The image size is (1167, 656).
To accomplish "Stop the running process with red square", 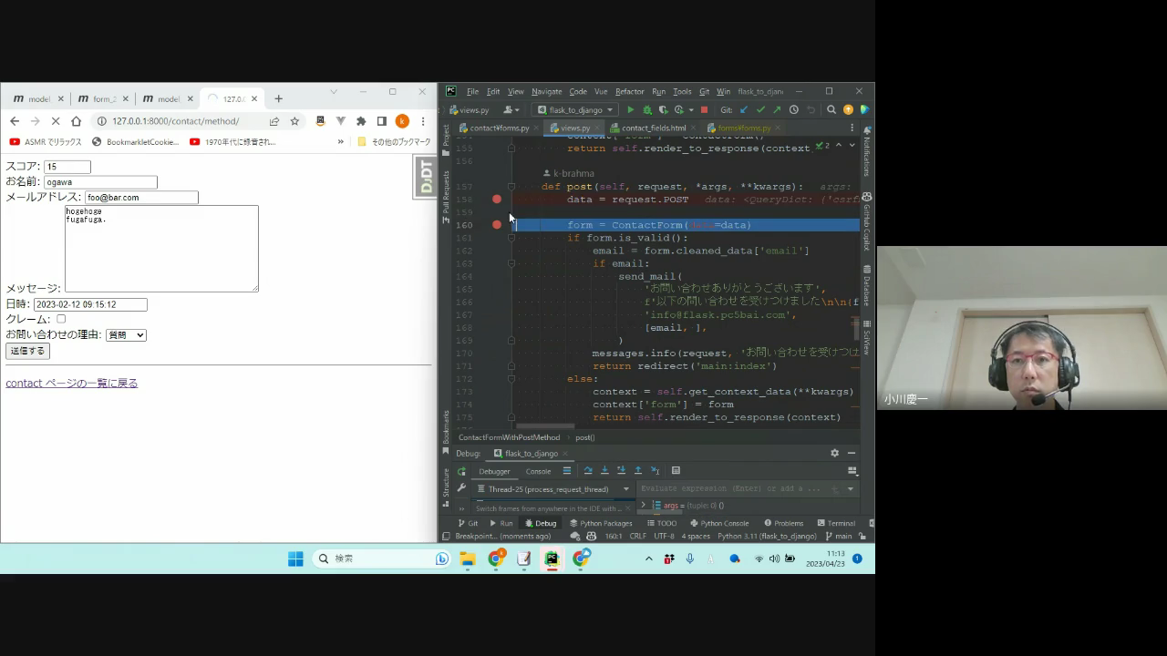I will click(x=704, y=110).
